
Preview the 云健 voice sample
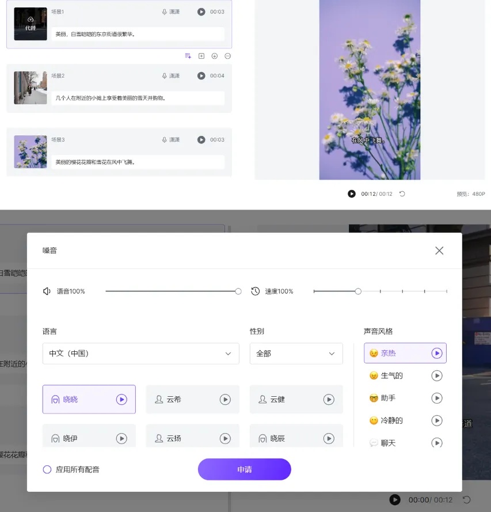pyautogui.click(x=329, y=399)
